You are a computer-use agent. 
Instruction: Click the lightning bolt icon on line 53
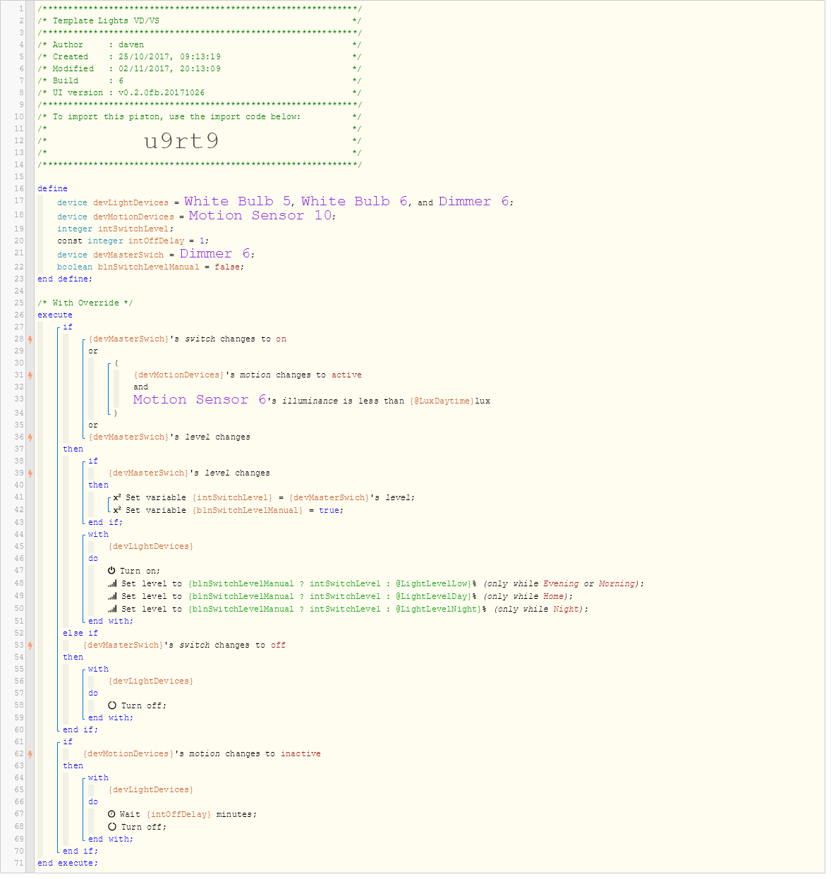pyautogui.click(x=30, y=645)
